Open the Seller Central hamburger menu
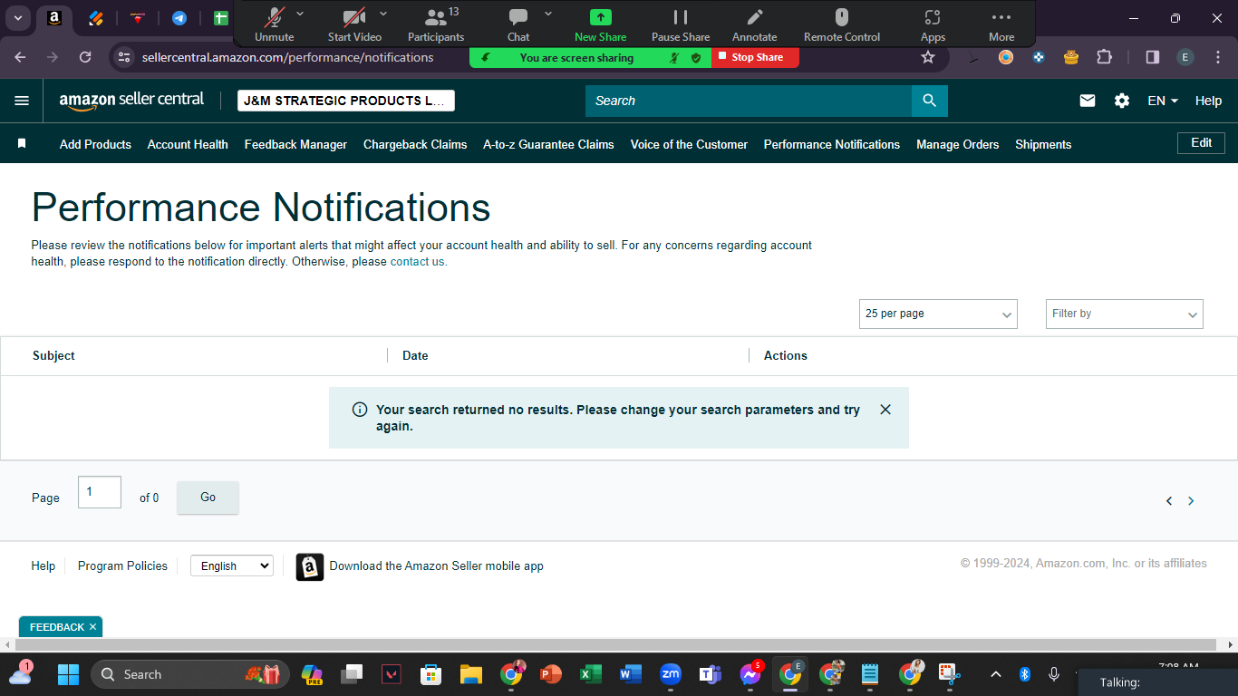 (x=22, y=101)
